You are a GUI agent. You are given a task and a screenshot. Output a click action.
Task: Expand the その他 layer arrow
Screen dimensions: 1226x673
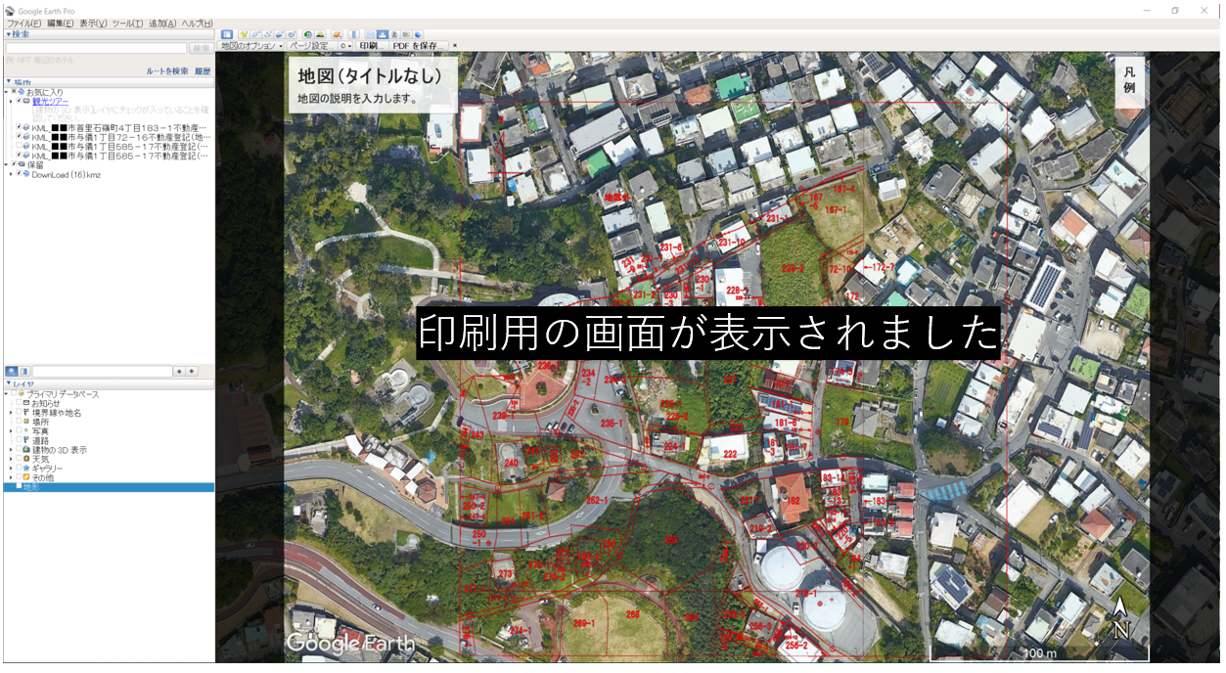[x=11, y=477]
